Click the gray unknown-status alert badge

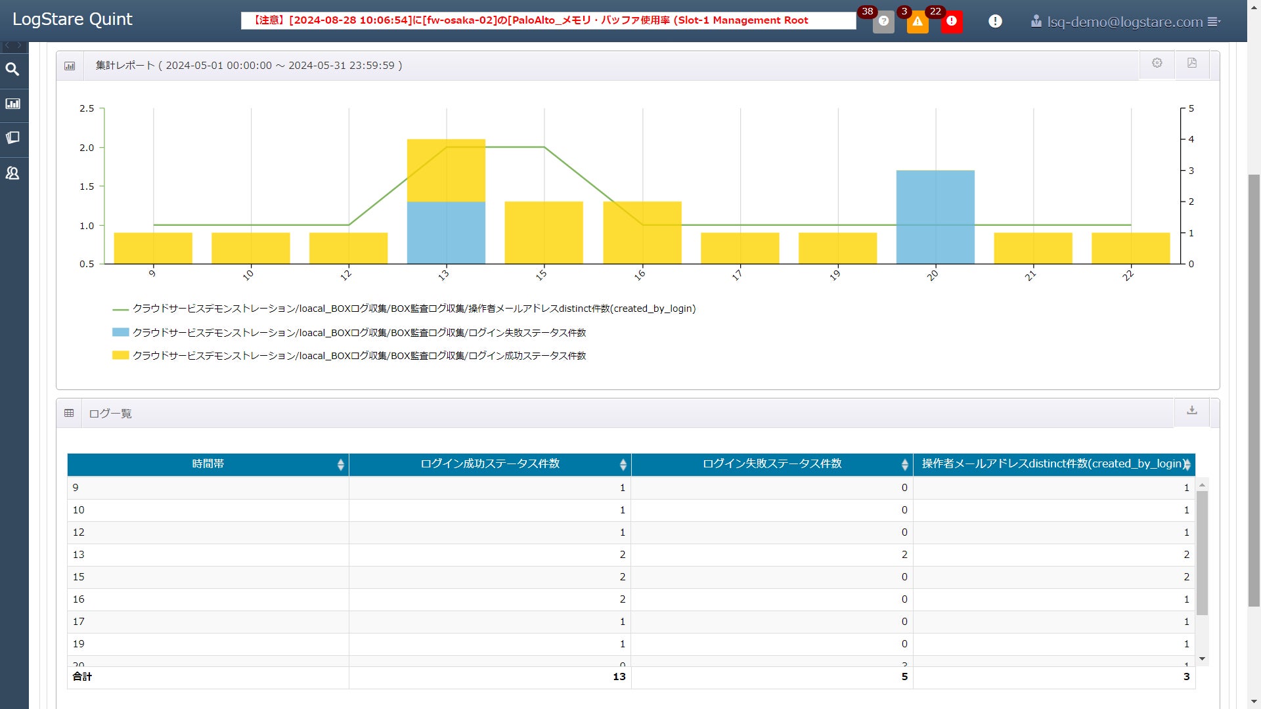(883, 22)
